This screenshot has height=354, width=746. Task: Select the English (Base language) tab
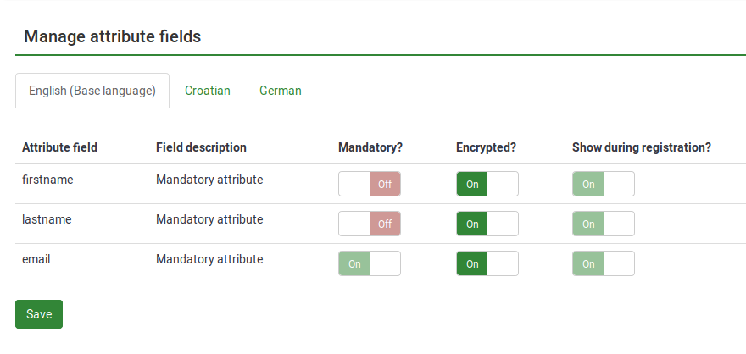[x=92, y=91]
